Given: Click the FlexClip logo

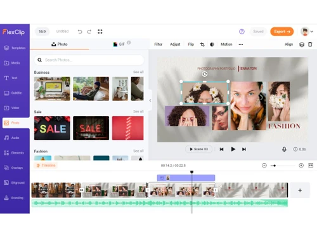Looking at the screenshot, I should (x=14, y=32).
